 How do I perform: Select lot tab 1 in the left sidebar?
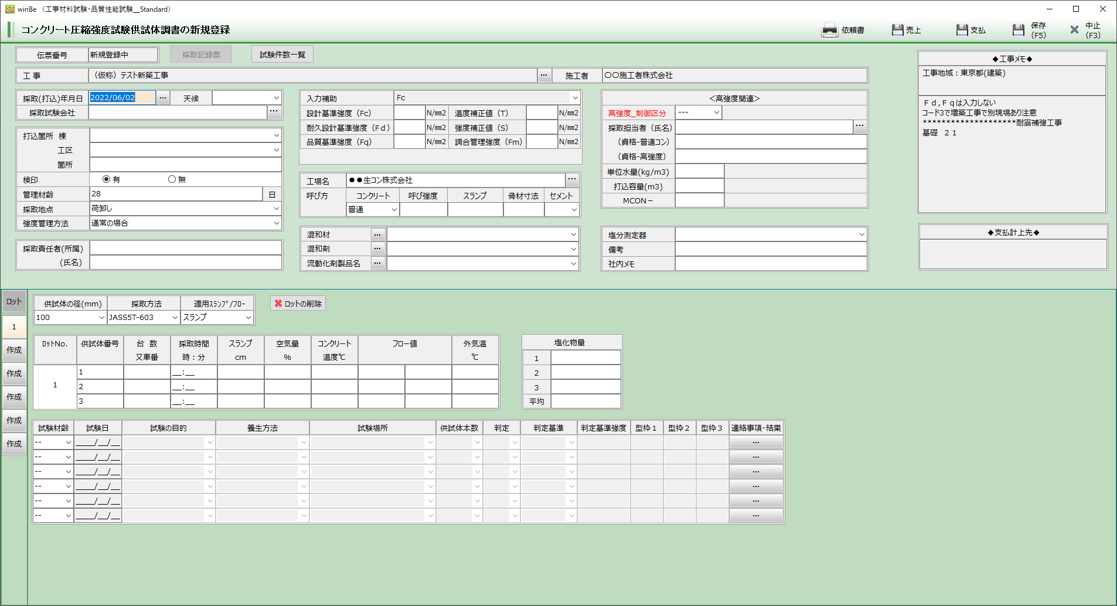pyautogui.click(x=14, y=327)
